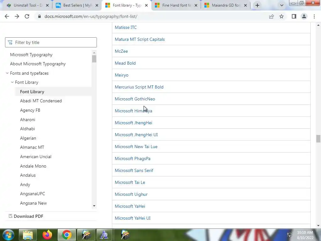This screenshot has height=241, width=321.
Task: Close the Font library tab
Action: pyautogui.click(x=146, y=5)
